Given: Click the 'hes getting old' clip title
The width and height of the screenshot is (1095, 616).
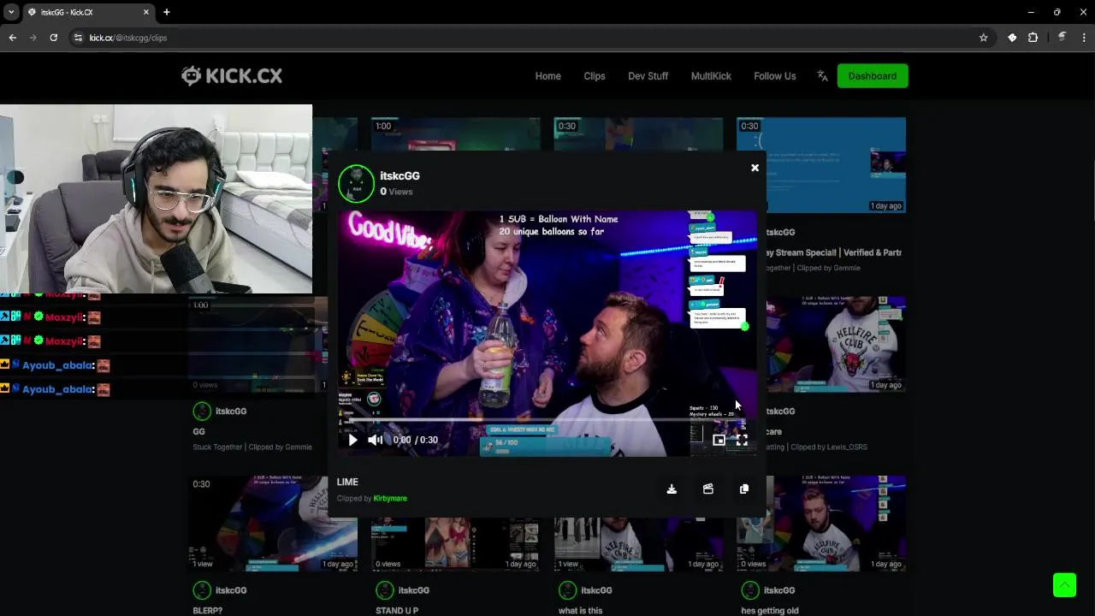Looking at the screenshot, I should point(769,611).
